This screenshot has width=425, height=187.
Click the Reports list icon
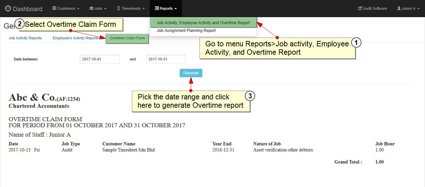point(157,8)
